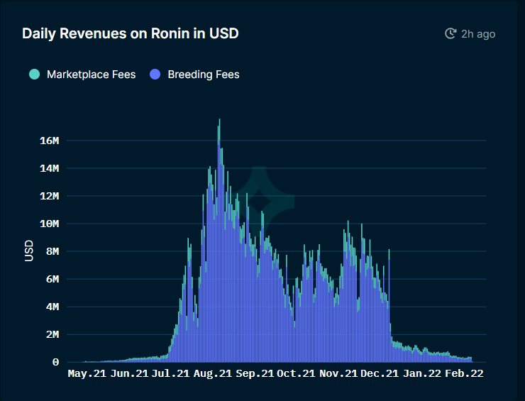525x401 pixels.
Task: Toggle the Marketplace Fees series label
Action: pos(91,75)
